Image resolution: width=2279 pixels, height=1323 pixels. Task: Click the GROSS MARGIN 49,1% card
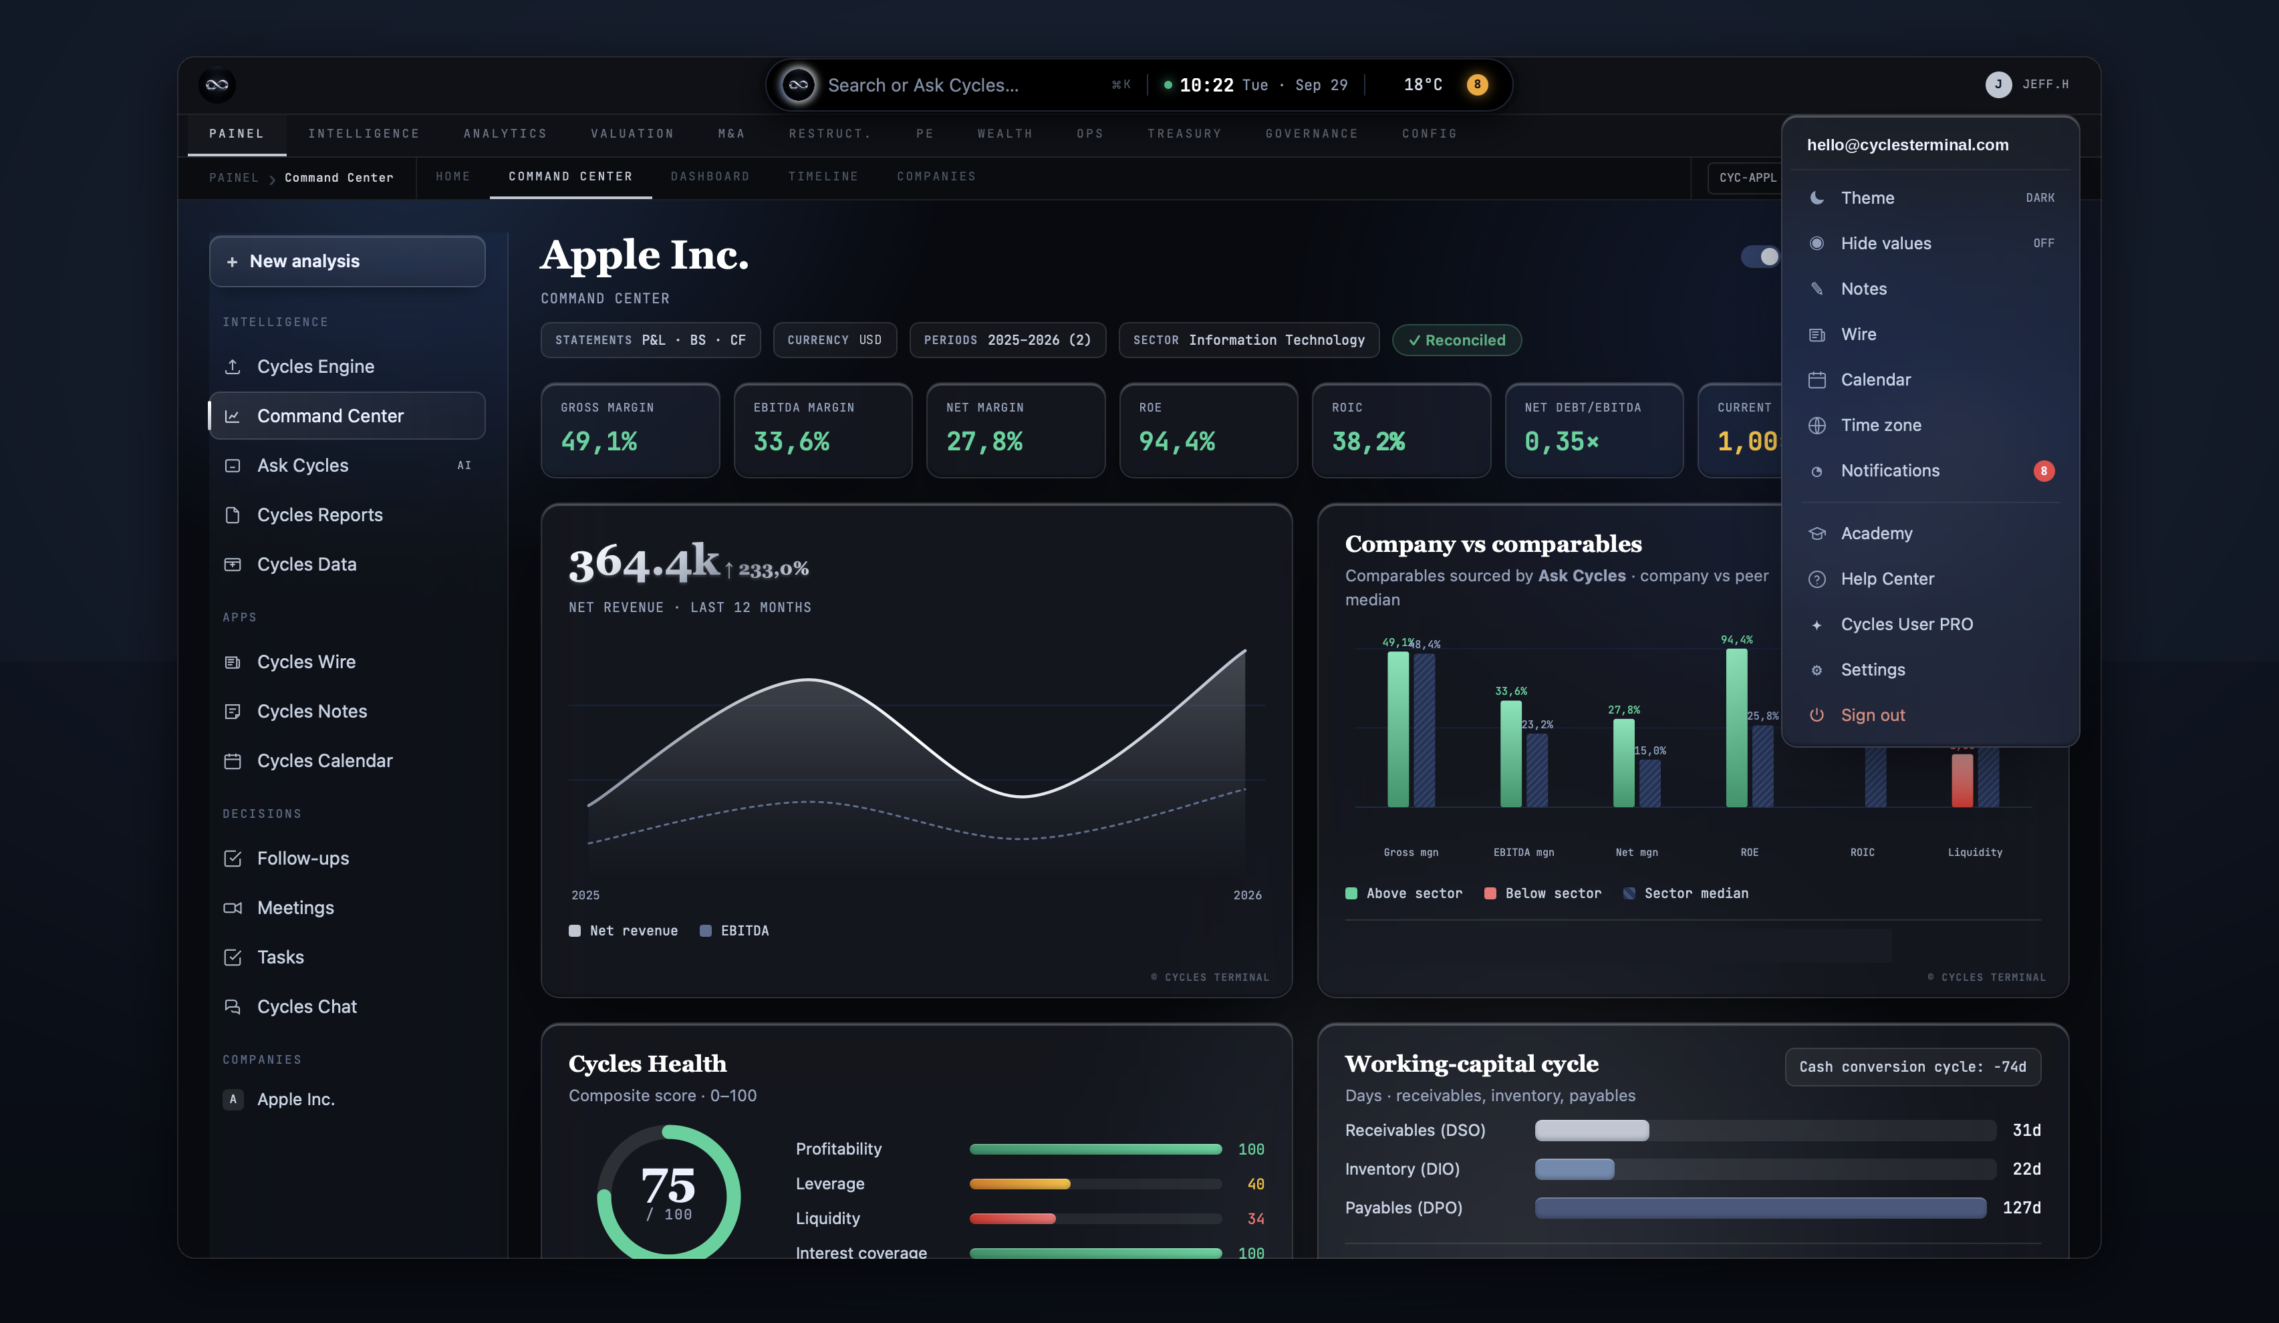click(630, 430)
